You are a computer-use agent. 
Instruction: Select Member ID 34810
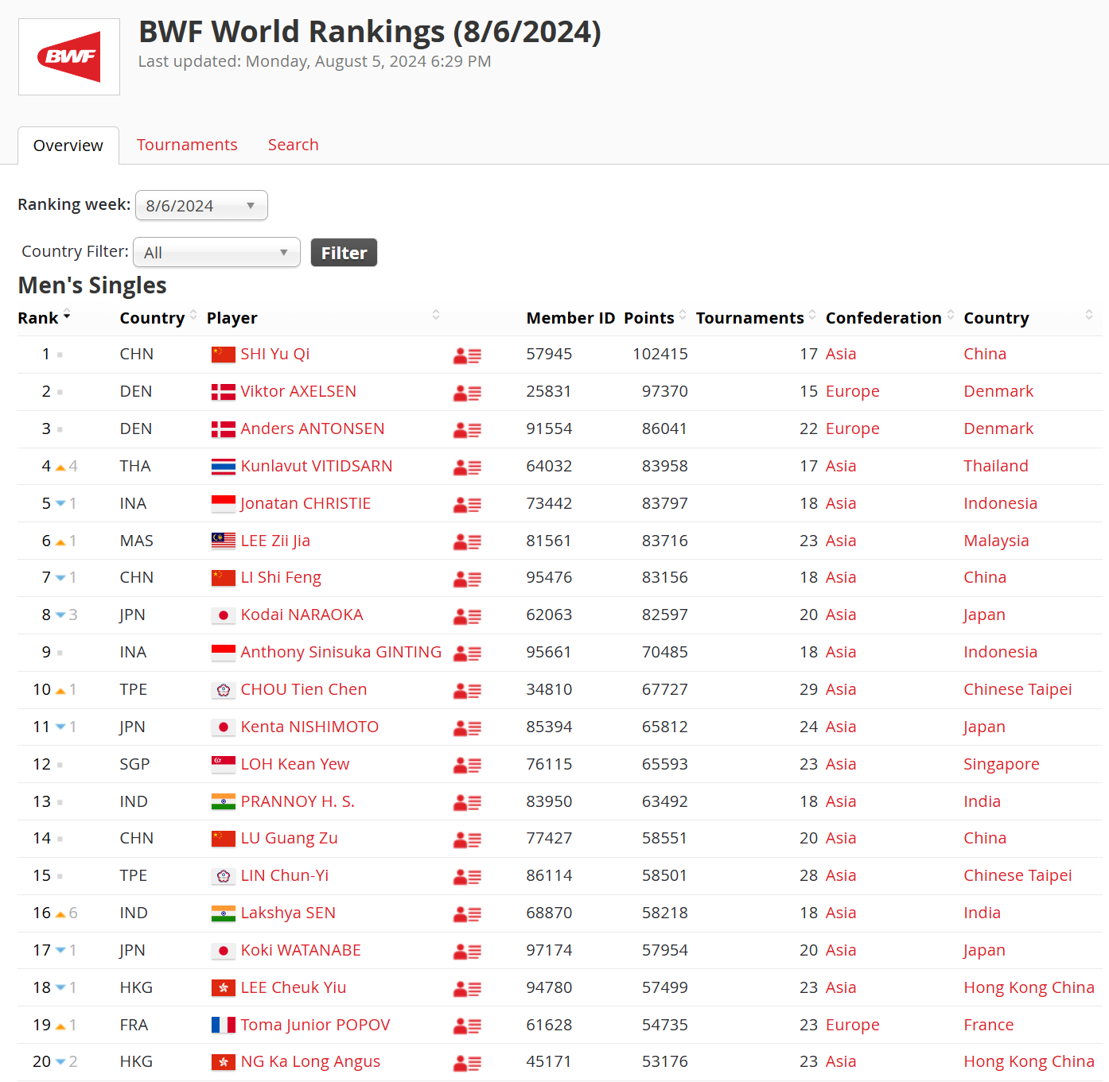(x=549, y=689)
